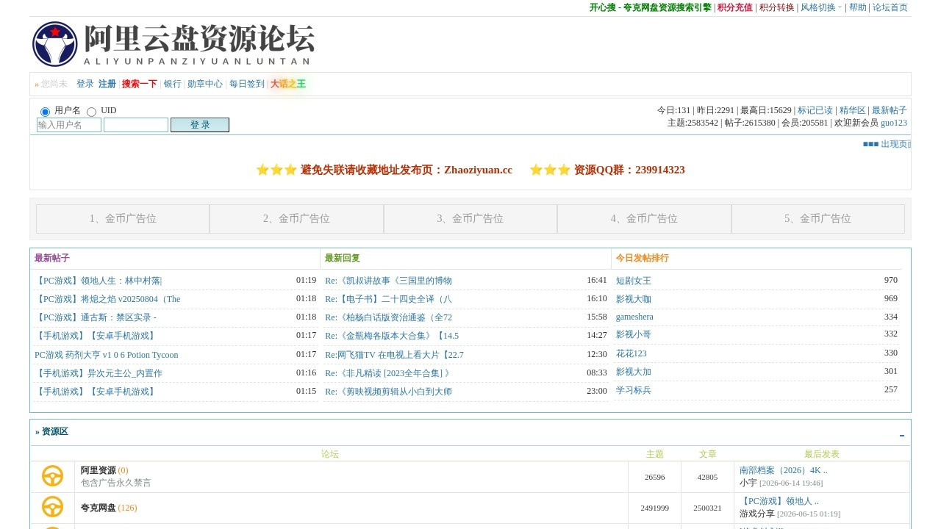
Task: Open reply 柏杨白话版资治通鉴
Action: (x=388, y=317)
